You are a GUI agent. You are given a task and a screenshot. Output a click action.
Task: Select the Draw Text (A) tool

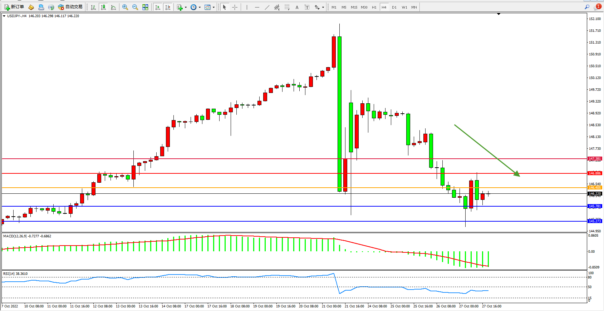(297, 7)
